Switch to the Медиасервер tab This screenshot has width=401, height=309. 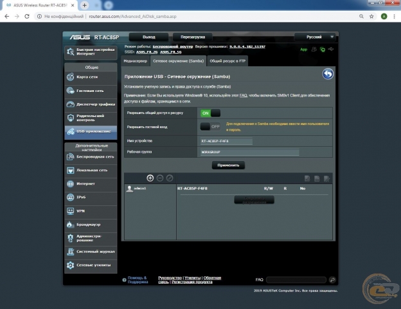[x=135, y=61]
